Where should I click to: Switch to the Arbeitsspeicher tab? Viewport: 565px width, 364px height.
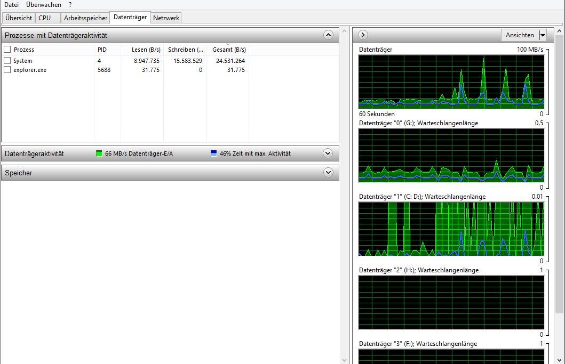pos(85,18)
